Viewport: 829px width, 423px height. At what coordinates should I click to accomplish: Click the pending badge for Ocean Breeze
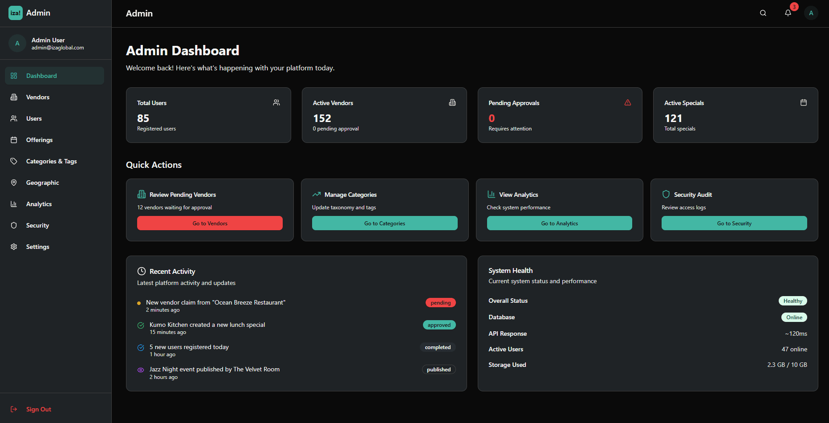[x=440, y=303]
